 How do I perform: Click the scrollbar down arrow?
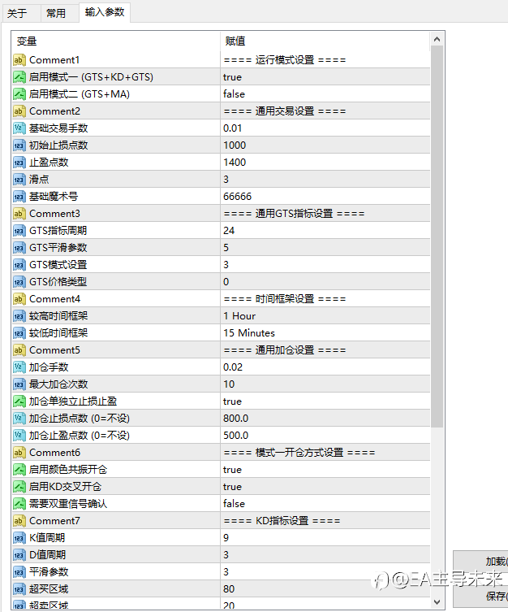coord(437,602)
